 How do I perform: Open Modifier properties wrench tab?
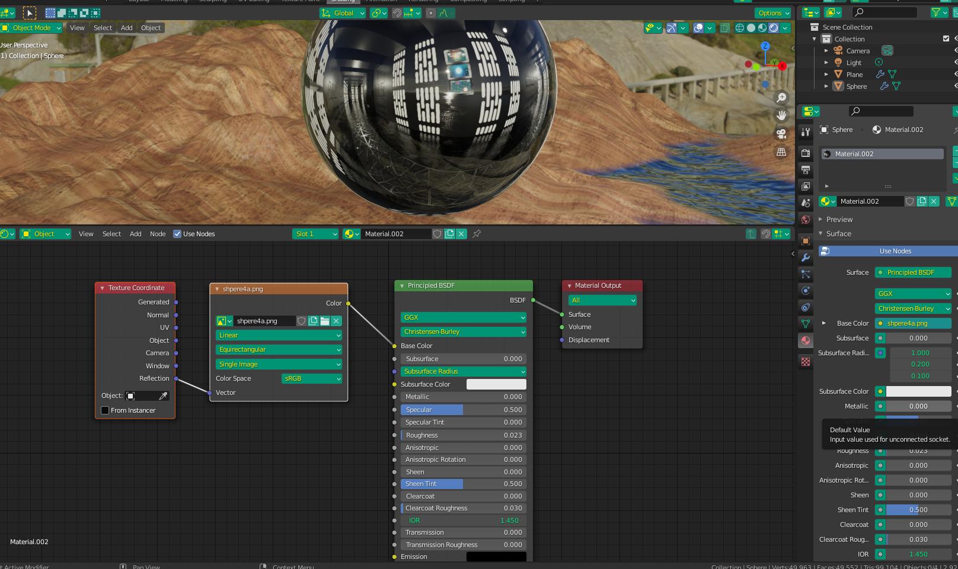pyautogui.click(x=805, y=258)
